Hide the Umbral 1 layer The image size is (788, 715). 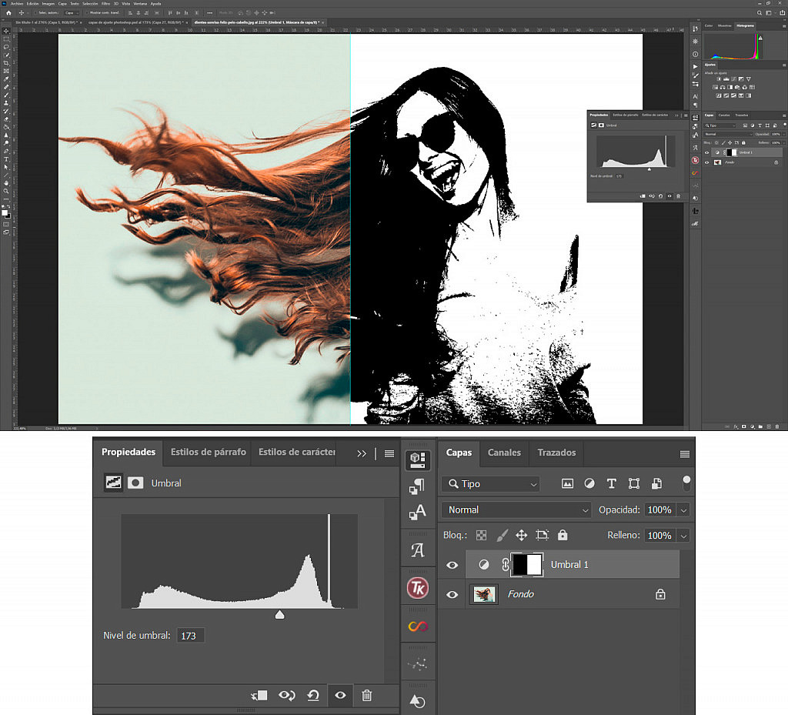click(x=452, y=564)
